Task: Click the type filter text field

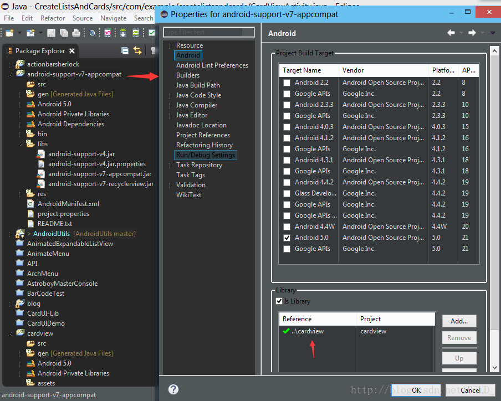Action: [x=208, y=32]
